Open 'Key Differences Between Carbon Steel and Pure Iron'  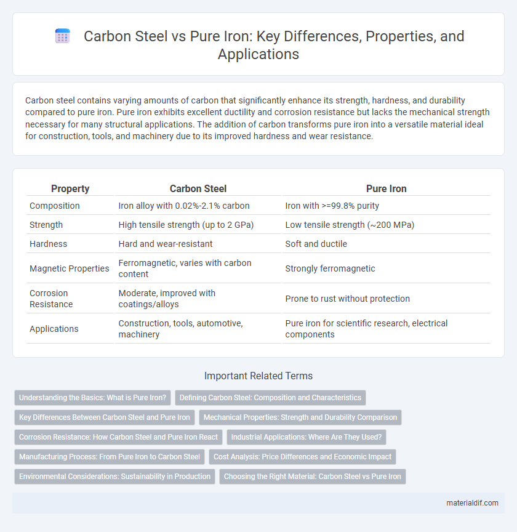[105, 417]
